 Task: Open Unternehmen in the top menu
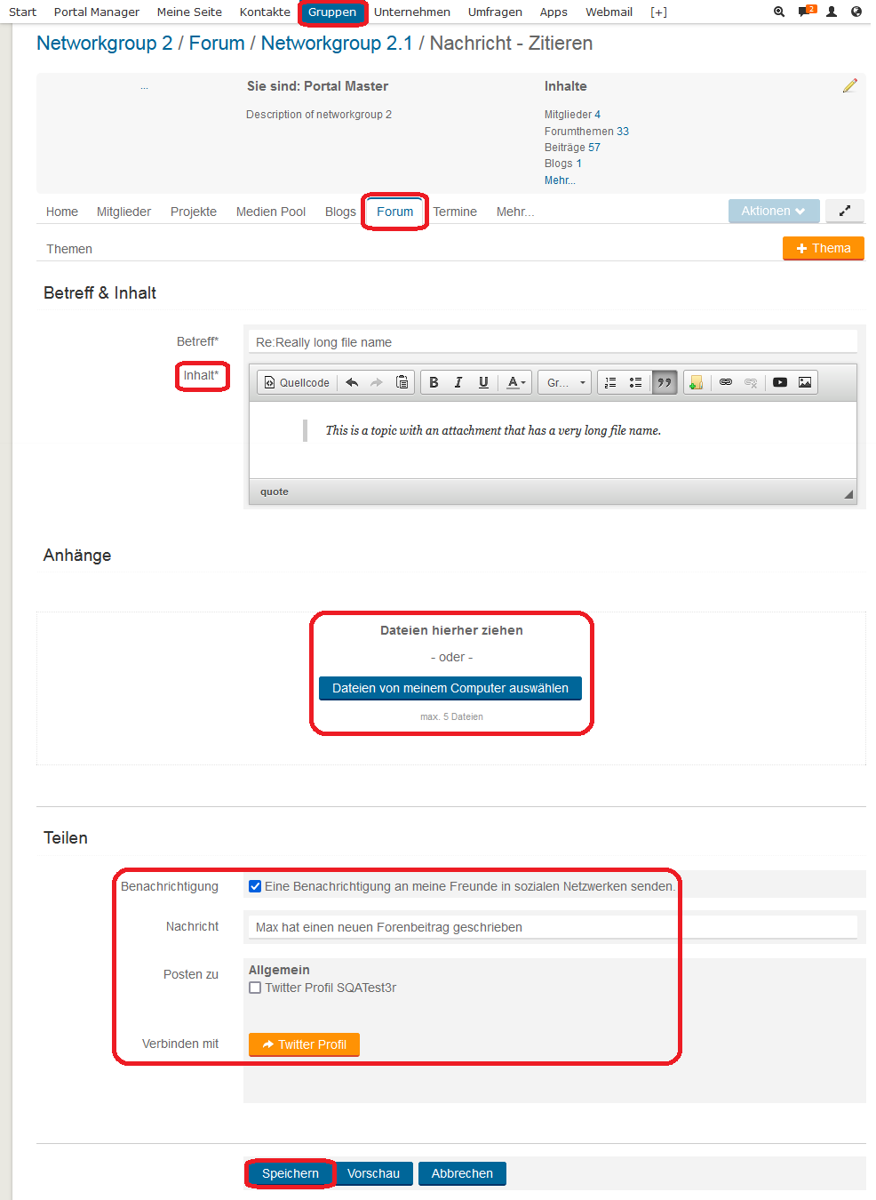[x=411, y=12]
